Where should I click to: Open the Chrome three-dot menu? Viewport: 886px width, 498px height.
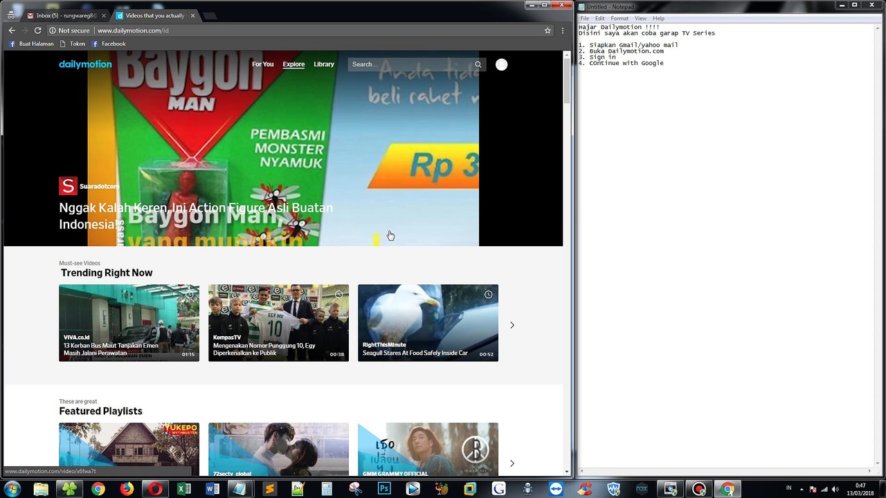(x=563, y=30)
